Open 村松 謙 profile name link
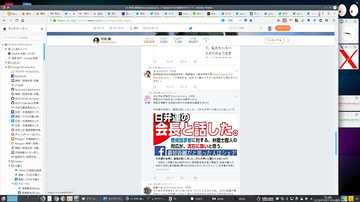The image size is (360, 202). pos(106,39)
